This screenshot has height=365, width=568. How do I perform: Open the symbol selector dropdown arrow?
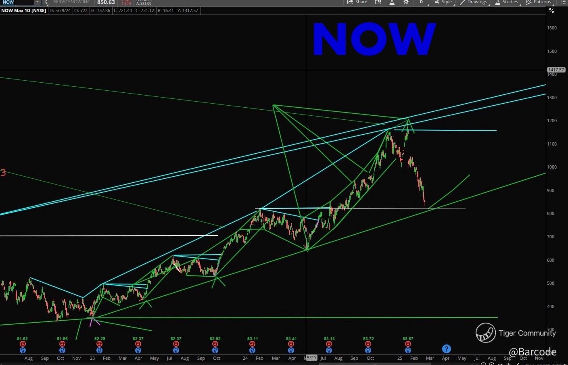pyautogui.click(x=38, y=2)
